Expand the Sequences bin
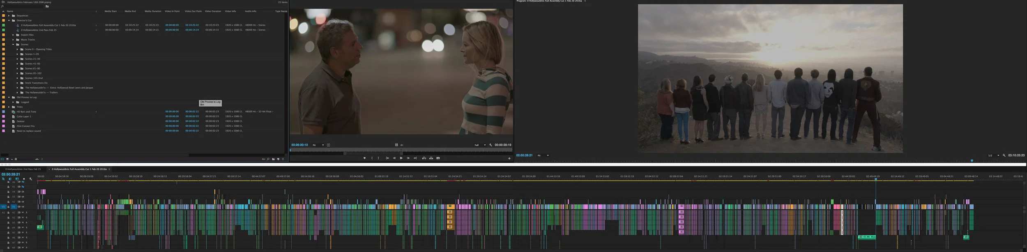This screenshot has width=1027, height=252. 9,16
